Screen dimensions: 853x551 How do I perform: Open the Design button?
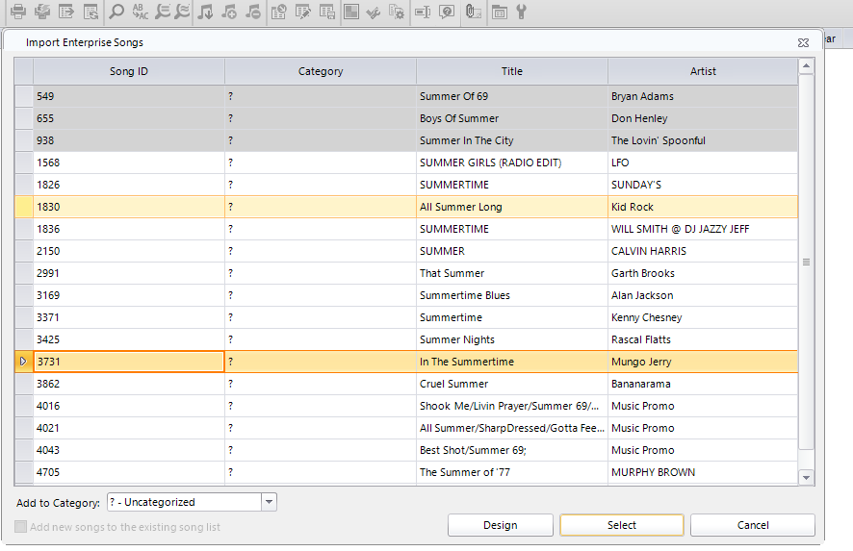coord(501,525)
